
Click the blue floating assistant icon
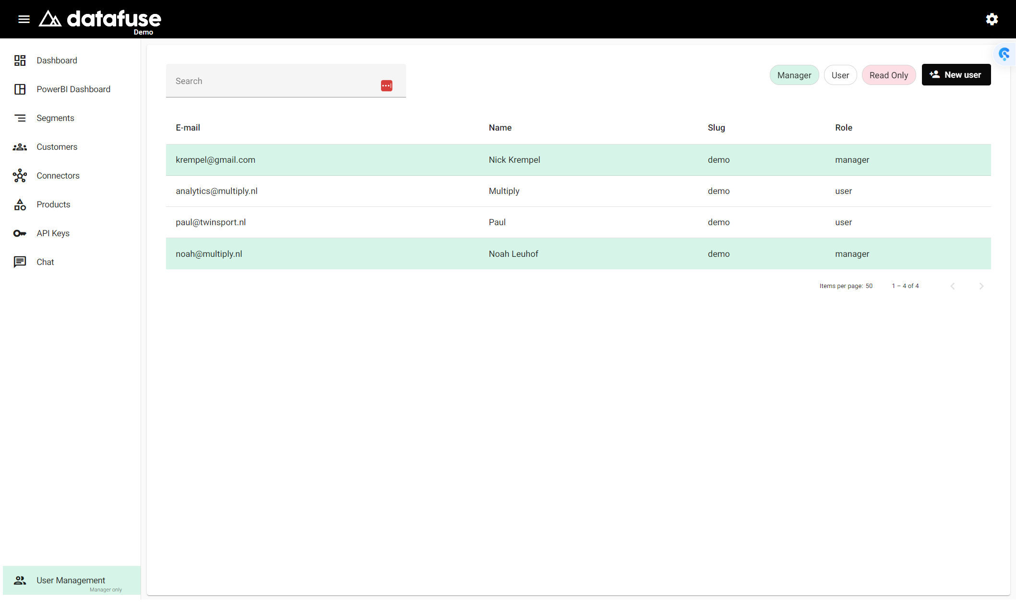pyautogui.click(x=1004, y=54)
